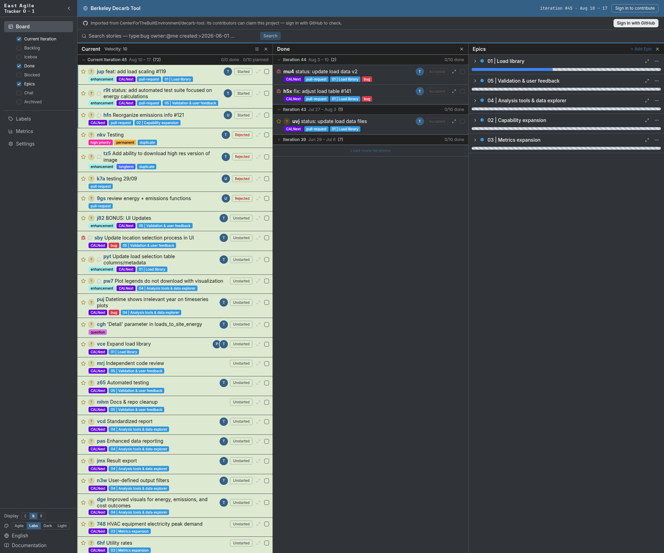Collapse the sidebar with the chevron icon

click(x=69, y=8)
